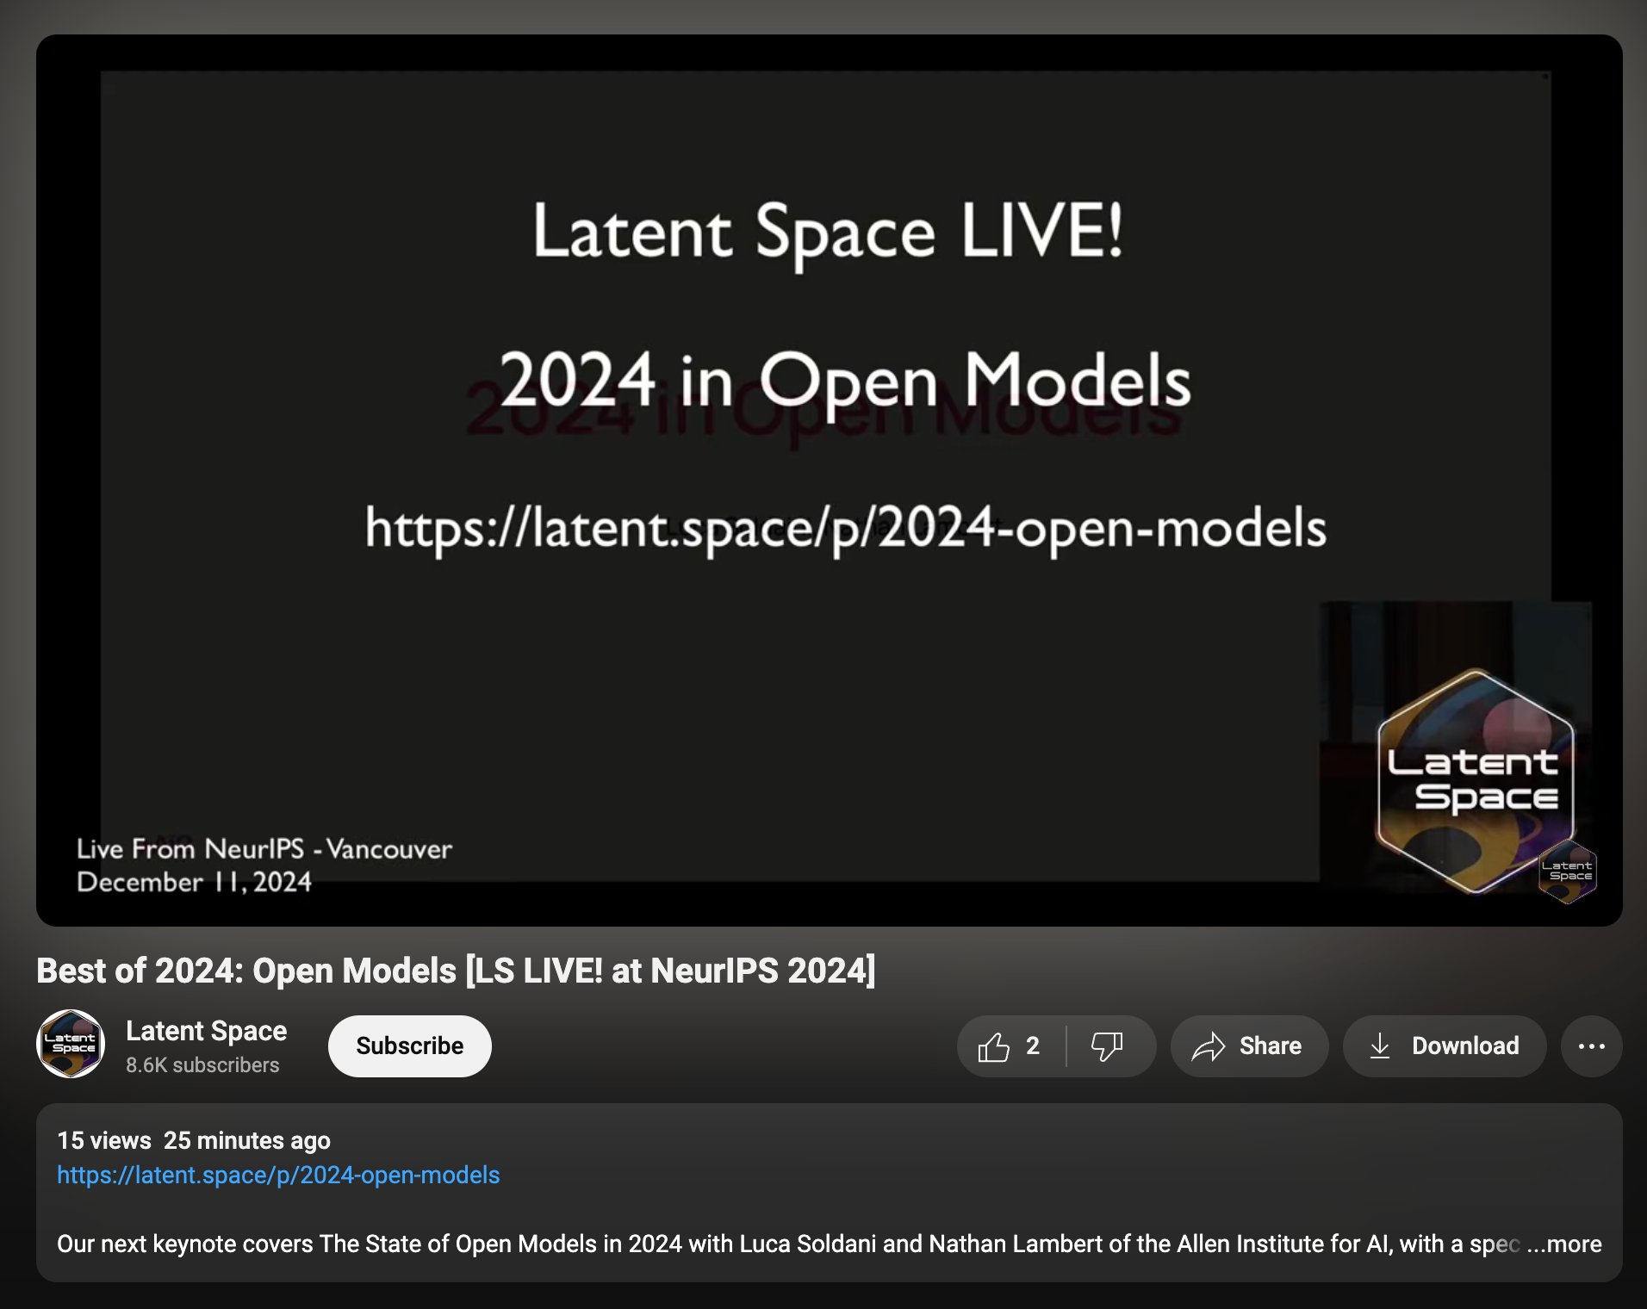The image size is (1647, 1309).
Task: Share the Open Models video
Action: point(1249,1046)
